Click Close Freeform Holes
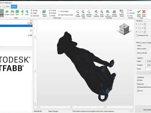Screen dimensions: 151x113 click(65, 15)
